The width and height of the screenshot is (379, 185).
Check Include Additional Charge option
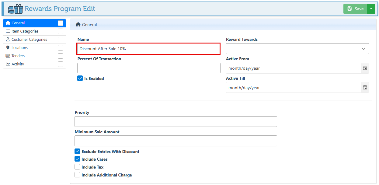(x=77, y=175)
